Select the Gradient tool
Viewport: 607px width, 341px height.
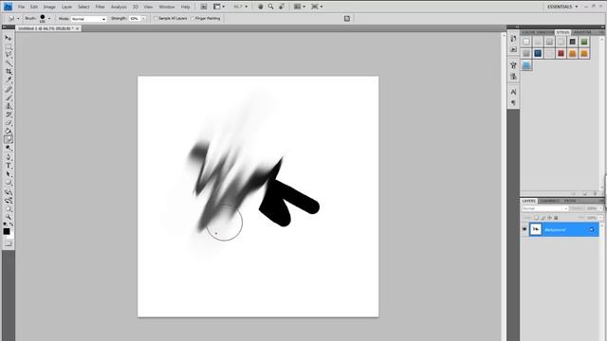[x=9, y=132]
